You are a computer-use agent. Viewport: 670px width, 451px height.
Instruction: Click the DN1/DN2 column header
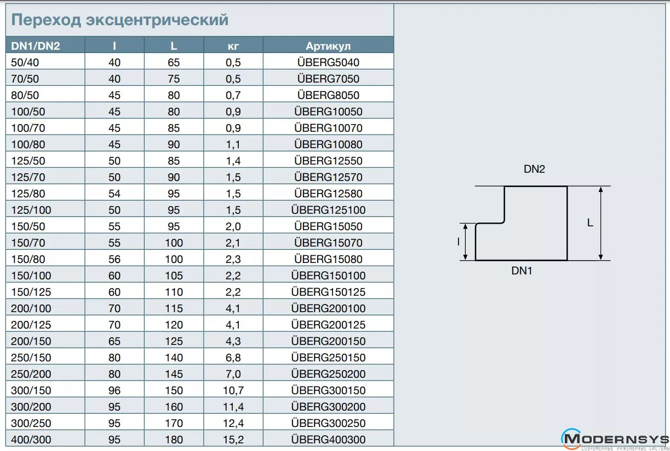coord(36,45)
